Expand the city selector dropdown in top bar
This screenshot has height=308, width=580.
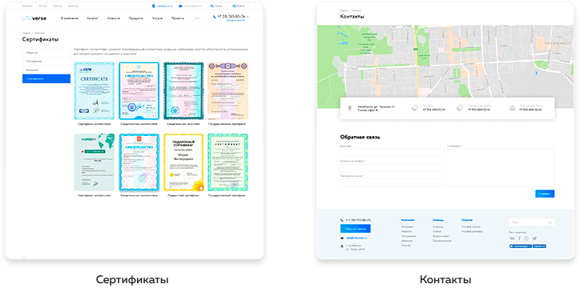click(x=162, y=6)
